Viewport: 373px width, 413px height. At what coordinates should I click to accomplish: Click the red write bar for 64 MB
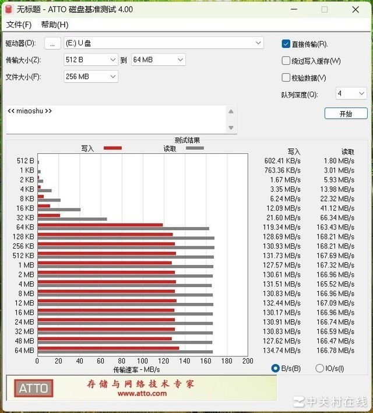(x=108, y=348)
